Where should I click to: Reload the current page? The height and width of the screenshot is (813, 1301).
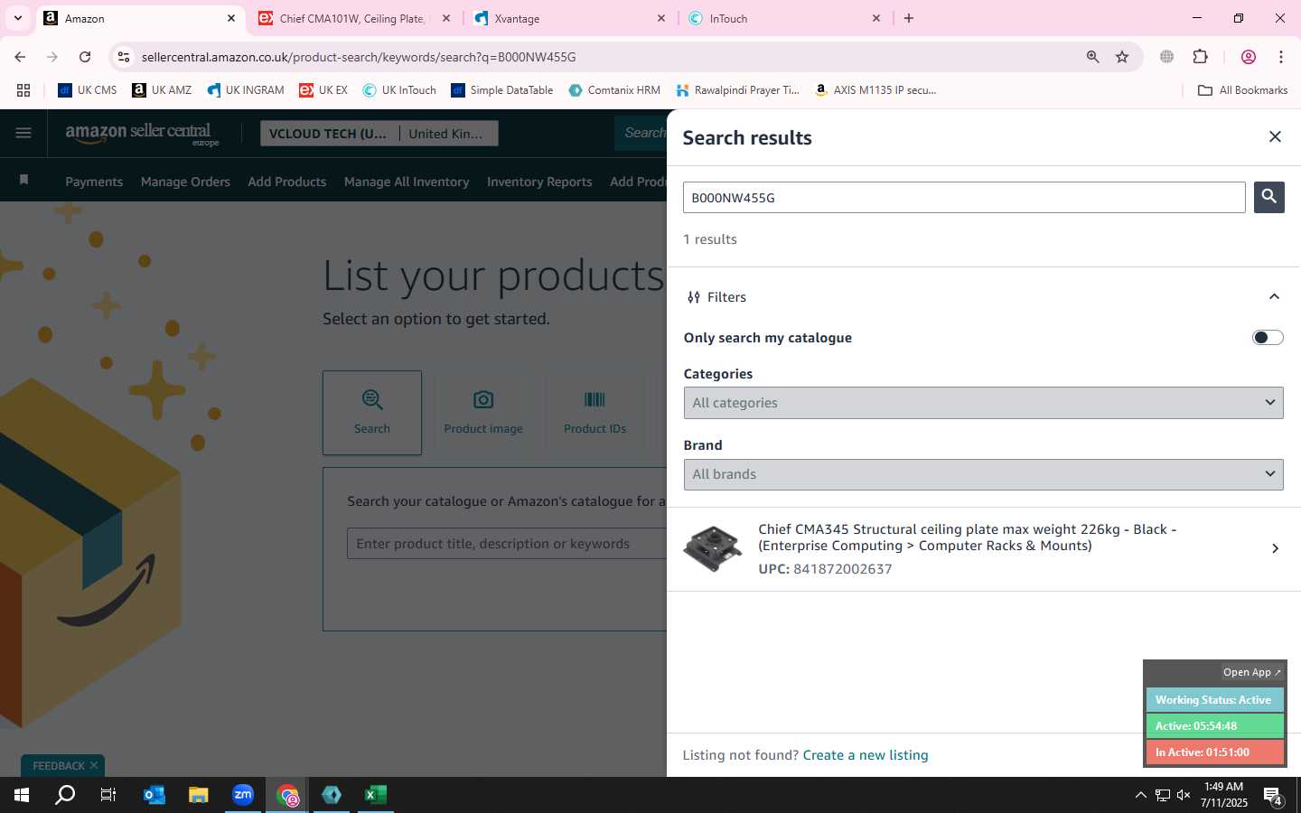click(x=85, y=57)
